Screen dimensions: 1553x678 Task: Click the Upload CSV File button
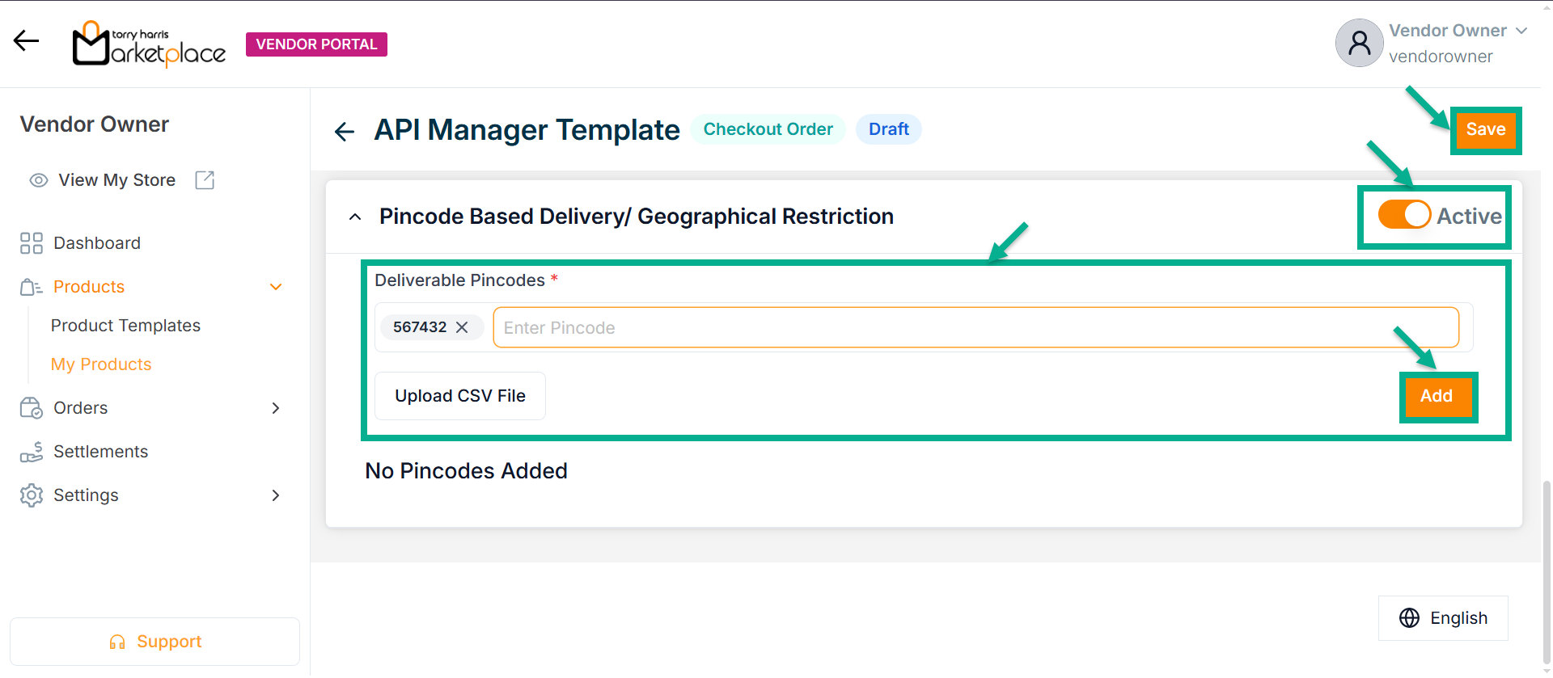pyautogui.click(x=459, y=396)
